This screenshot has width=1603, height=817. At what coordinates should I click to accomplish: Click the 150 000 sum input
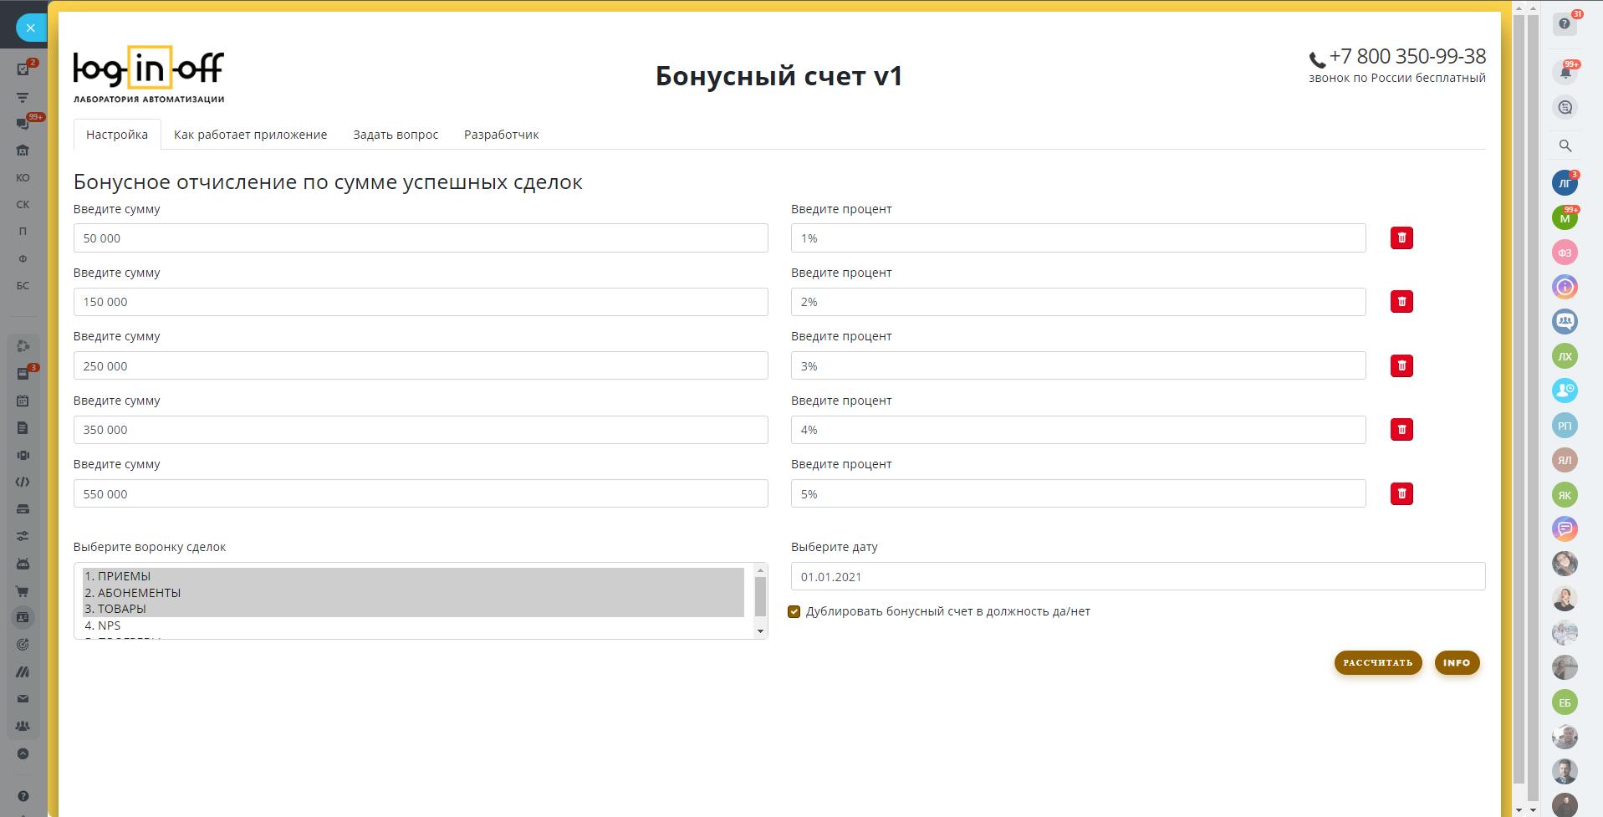[x=420, y=302]
